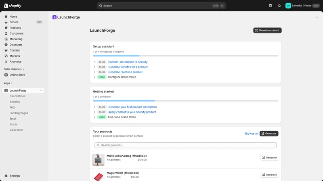Click the Magic Wallet [MODIFIED] title
Viewport: 323px width, 181px height.
[x=123, y=173]
